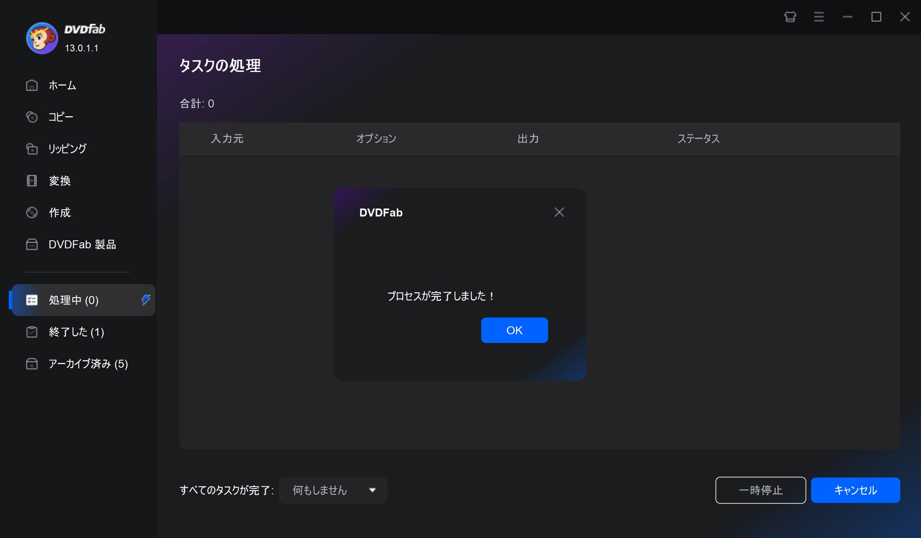This screenshot has width=921, height=538.
Task: Click the キャンセル cancel button
Action: point(856,490)
